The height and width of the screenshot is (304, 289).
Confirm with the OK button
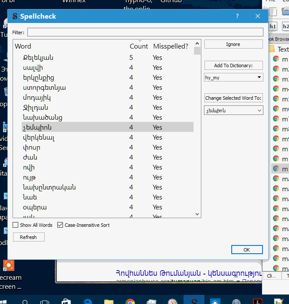tap(247, 250)
